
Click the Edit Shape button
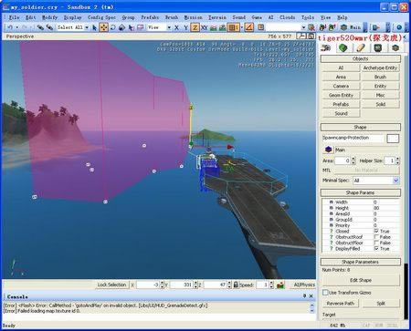pos(361,280)
